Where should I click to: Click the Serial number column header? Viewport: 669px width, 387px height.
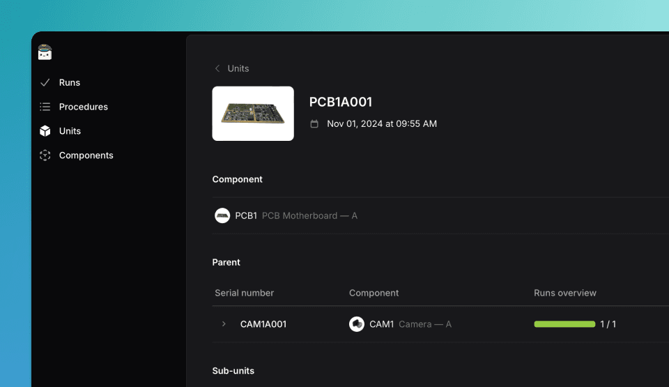[244, 293]
